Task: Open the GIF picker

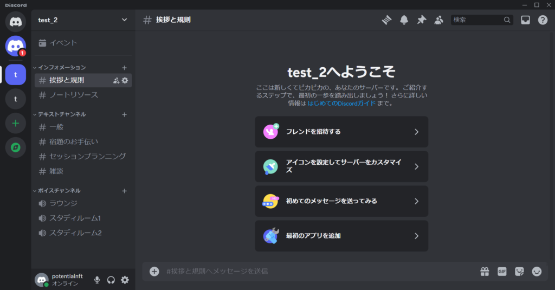Action: coord(502,272)
